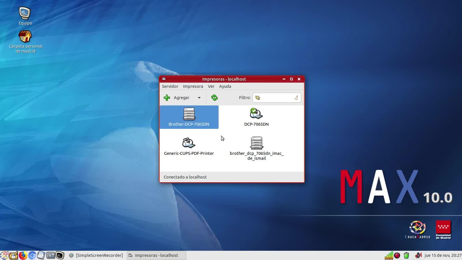Switch to SimpleScreenRecorder taskbar entry
This screenshot has width=462, height=260.
click(x=96, y=255)
